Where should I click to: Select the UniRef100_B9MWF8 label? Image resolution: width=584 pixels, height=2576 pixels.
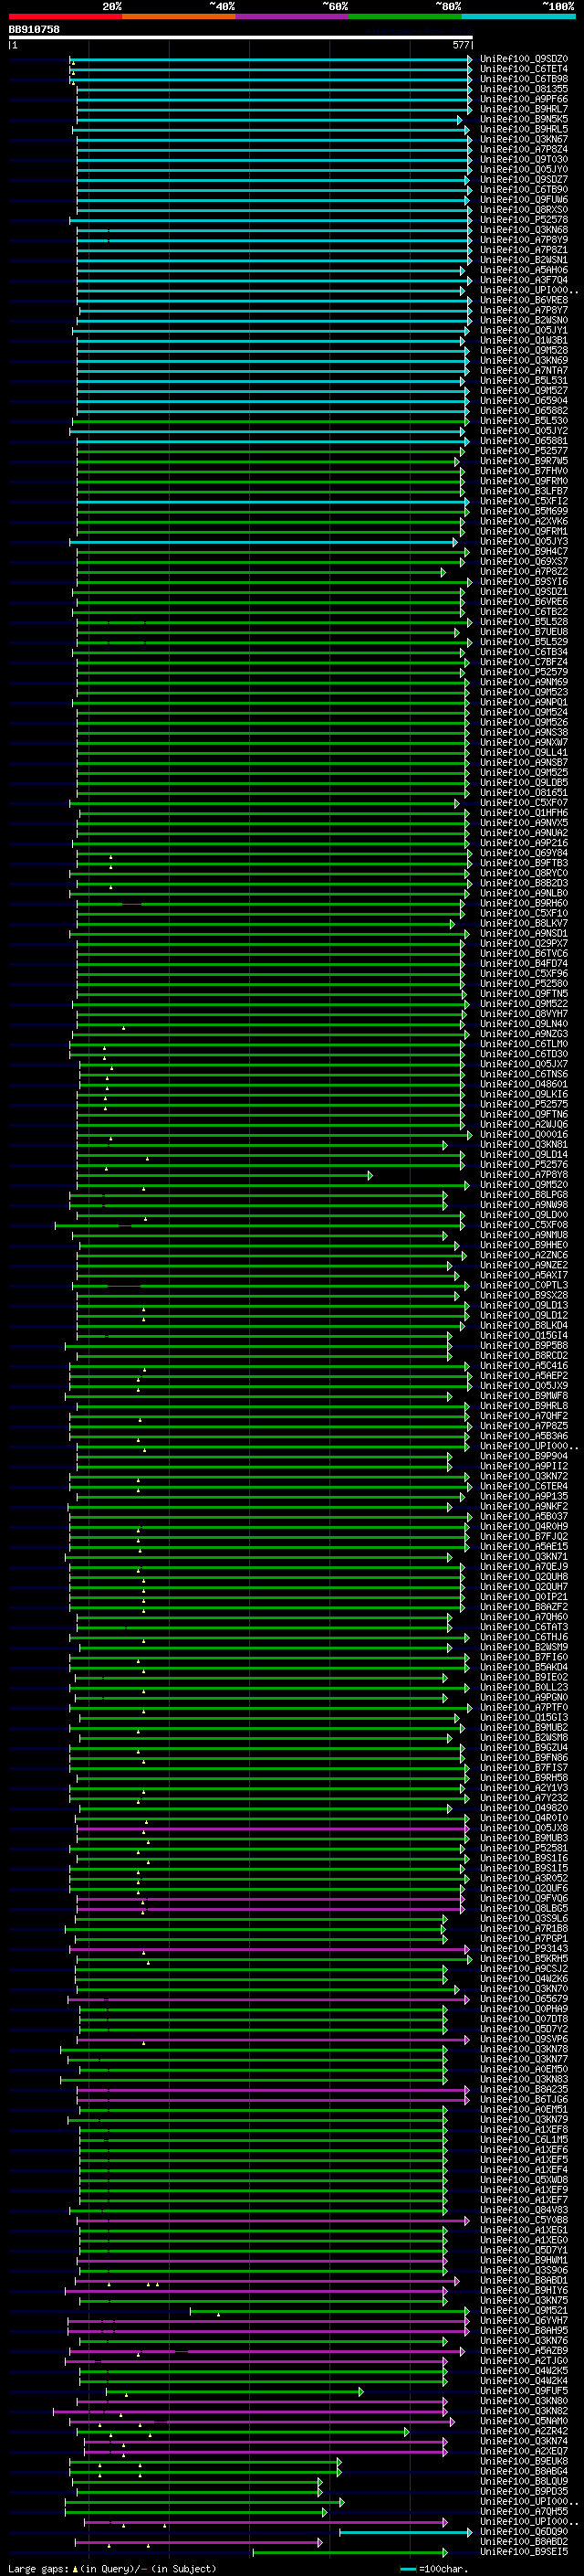[524, 1396]
